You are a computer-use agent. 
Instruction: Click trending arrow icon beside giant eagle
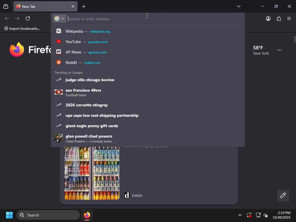pos(59,125)
